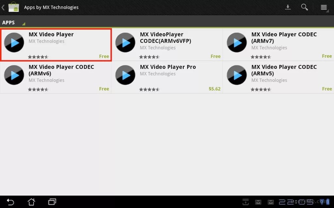Open the first mail notification icon

coord(258,202)
